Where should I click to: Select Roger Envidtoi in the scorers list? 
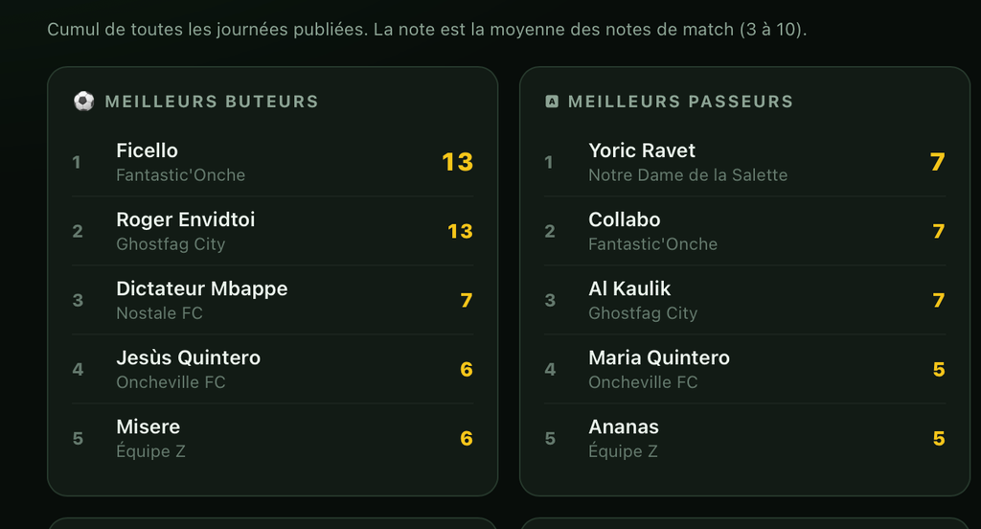[x=272, y=231]
